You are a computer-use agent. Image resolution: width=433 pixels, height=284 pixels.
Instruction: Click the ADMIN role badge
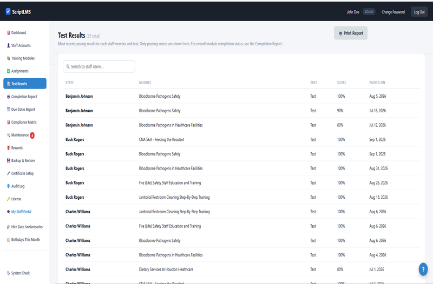369,12
